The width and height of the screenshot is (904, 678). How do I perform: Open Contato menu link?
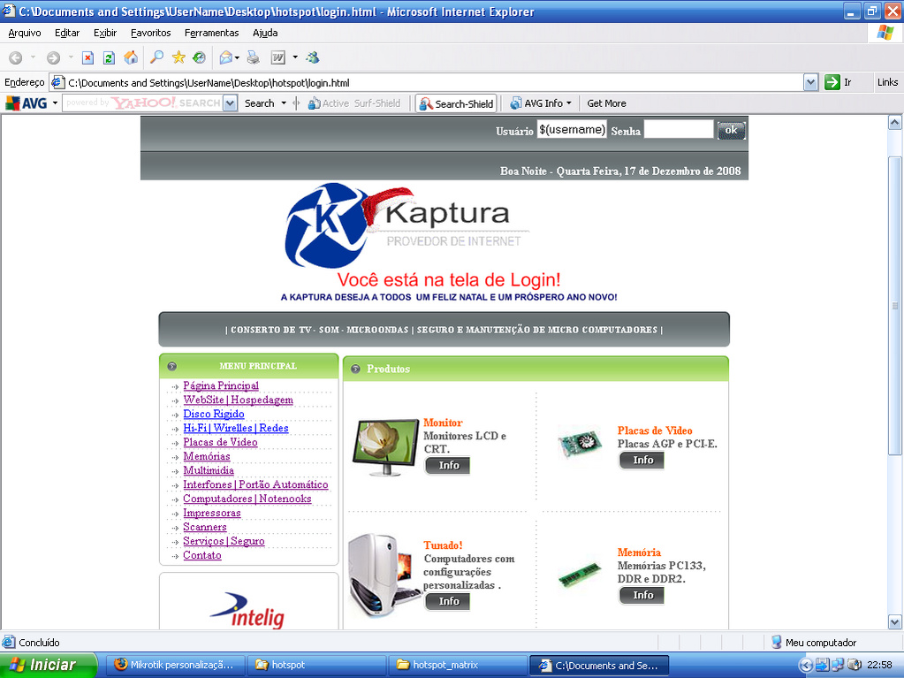(202, 555)
